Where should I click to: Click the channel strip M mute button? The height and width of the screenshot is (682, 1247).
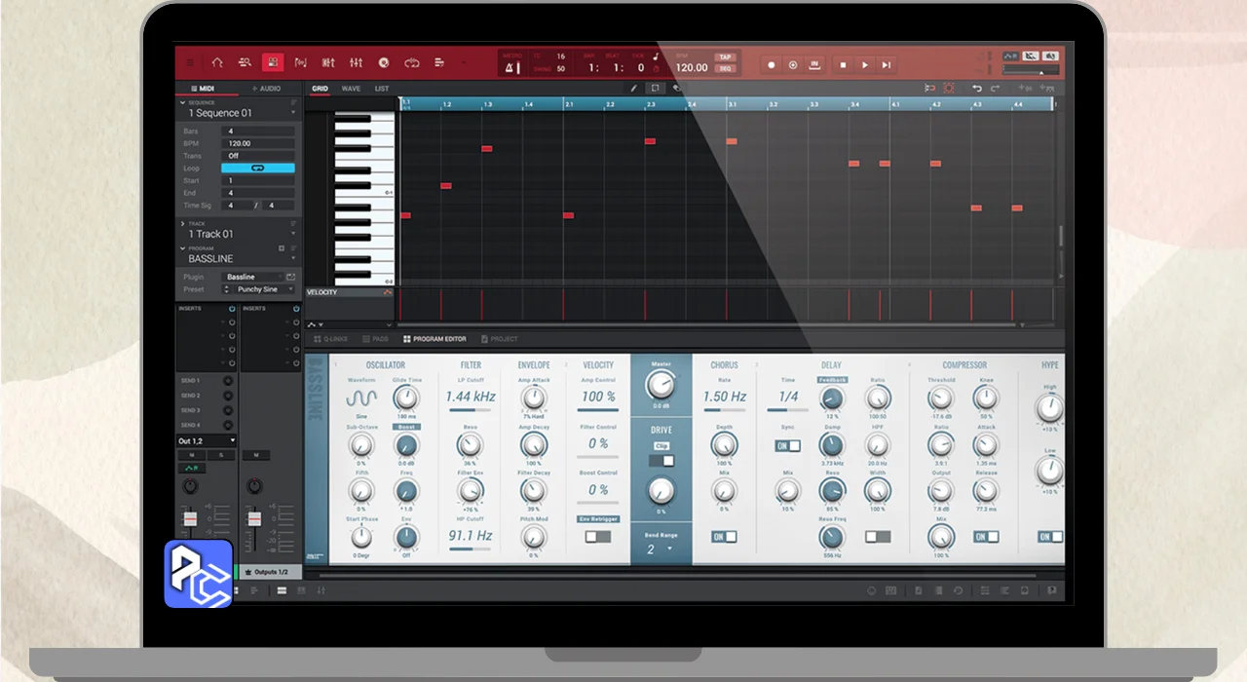(192, 455)
